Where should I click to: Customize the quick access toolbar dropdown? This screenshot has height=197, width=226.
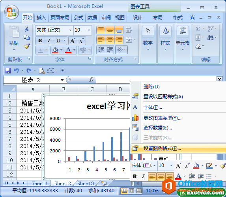62,70
